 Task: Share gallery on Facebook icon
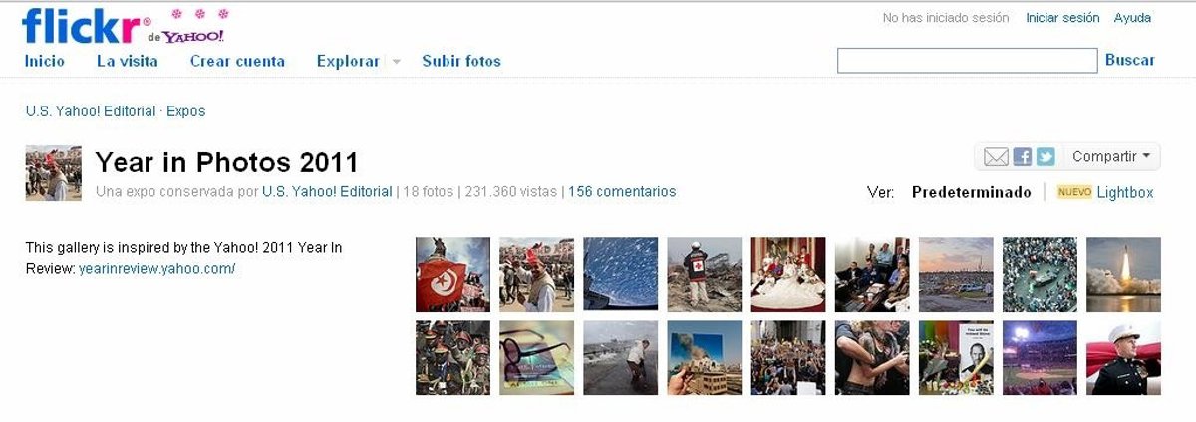coord(1023,157)
